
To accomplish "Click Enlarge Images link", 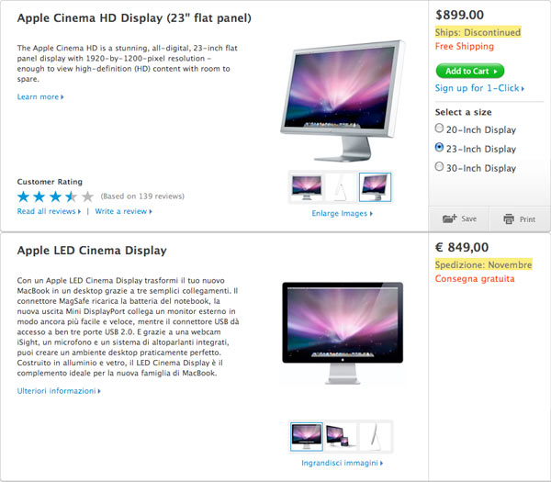I will click(342, 214).
